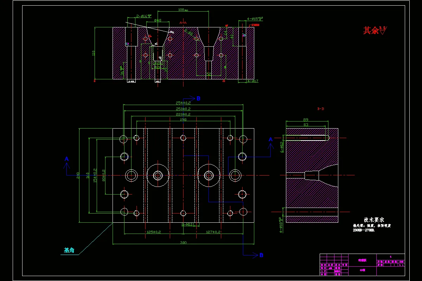Click the 39 dimension near sprue bushing

click(x=166, y=70)
